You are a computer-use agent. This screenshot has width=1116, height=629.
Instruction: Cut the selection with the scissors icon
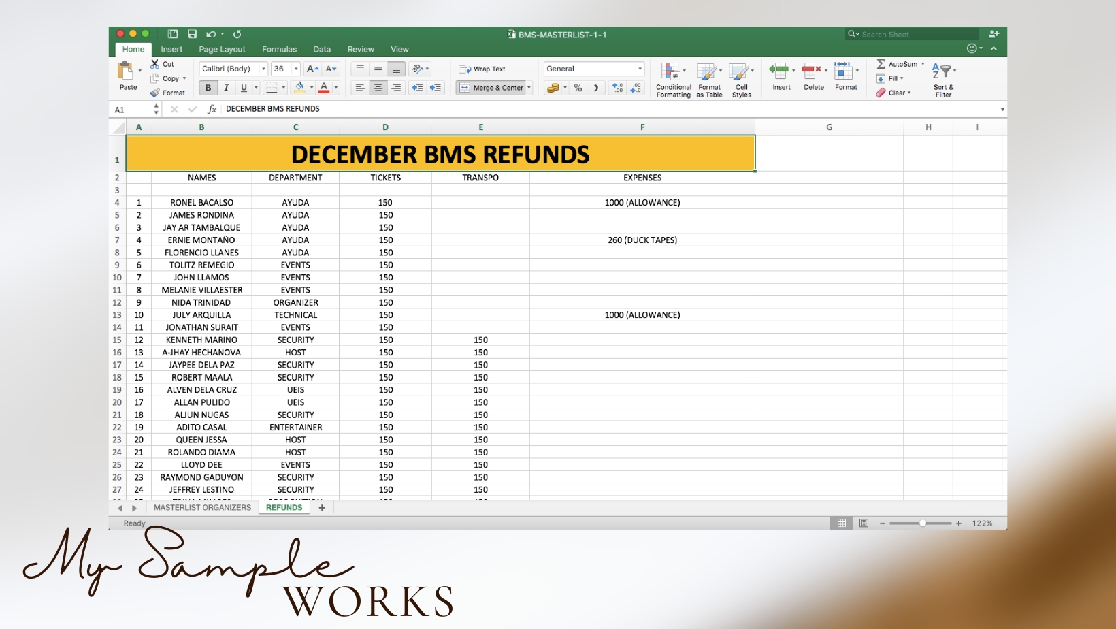tap(154, 64)
